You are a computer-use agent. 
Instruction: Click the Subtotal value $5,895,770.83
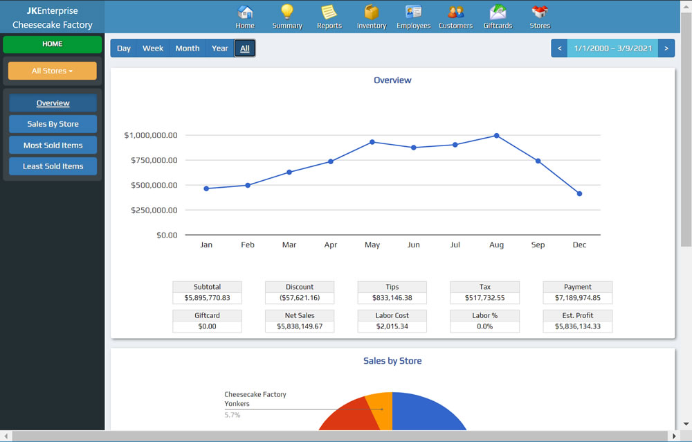[x=207, y=298]
